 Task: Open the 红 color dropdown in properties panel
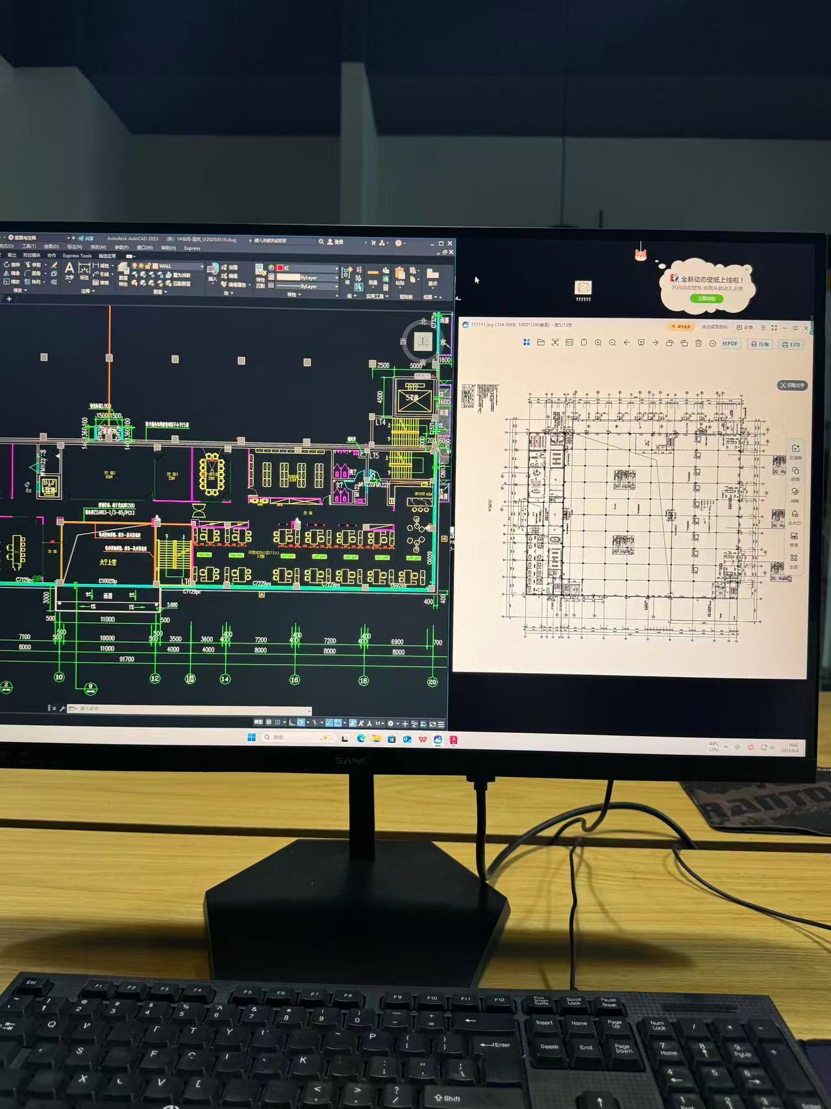click(308, 268)
